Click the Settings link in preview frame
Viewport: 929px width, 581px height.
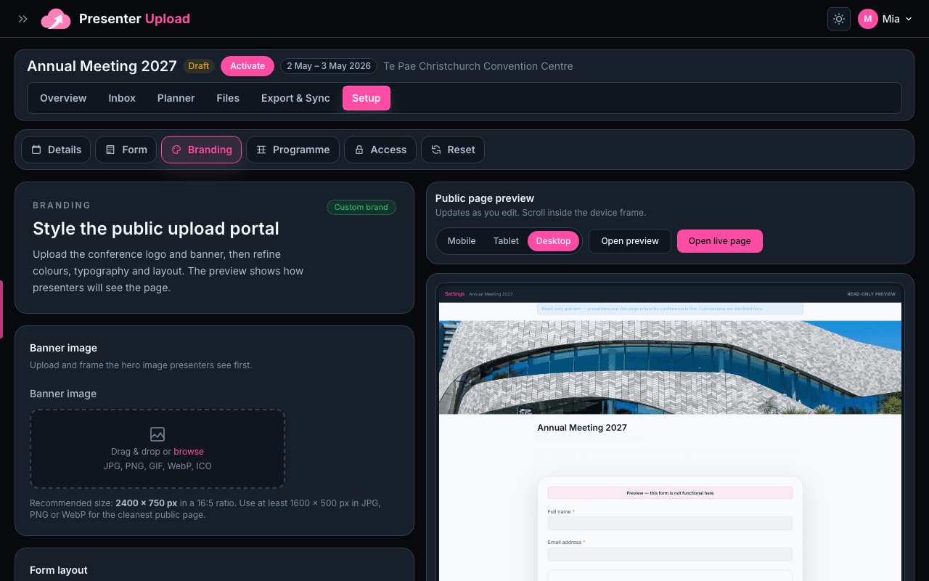tap(454, 294)
